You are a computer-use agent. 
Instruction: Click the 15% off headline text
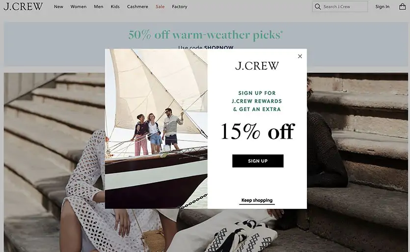coord(258,131)
